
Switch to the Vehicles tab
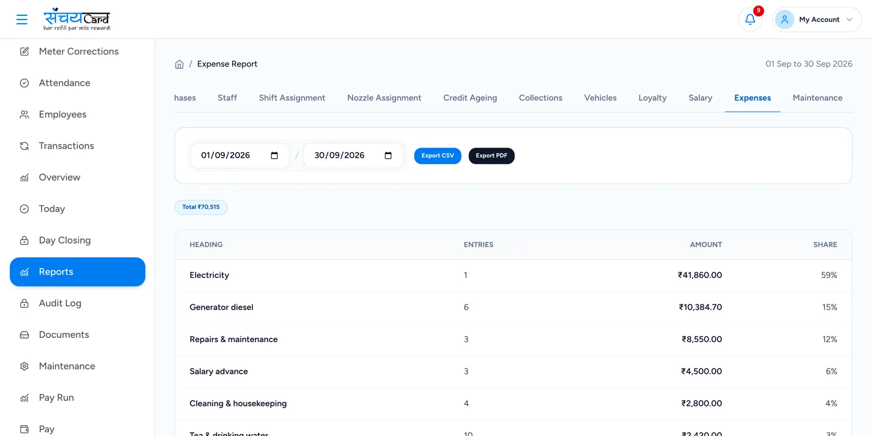pos(601,98)
